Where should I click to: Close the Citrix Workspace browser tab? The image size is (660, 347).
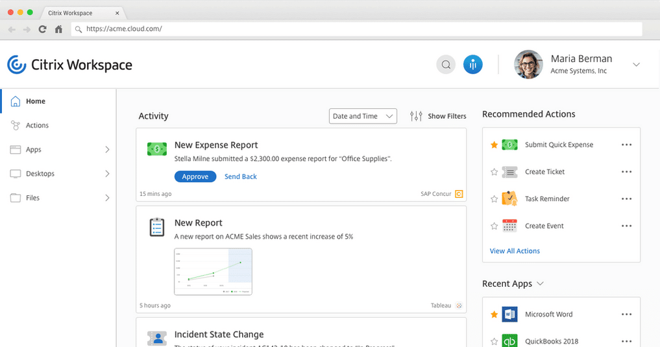pyautogui.click(x=117, y=13)
